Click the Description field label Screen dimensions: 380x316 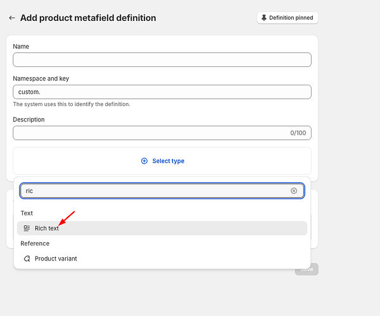click(x=28, y=119)
